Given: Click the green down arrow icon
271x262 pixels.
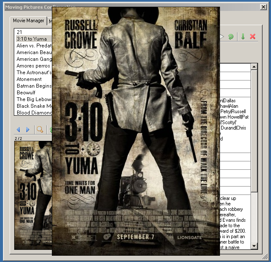Looking at the screenshot, I should click(x=243, y=37).
